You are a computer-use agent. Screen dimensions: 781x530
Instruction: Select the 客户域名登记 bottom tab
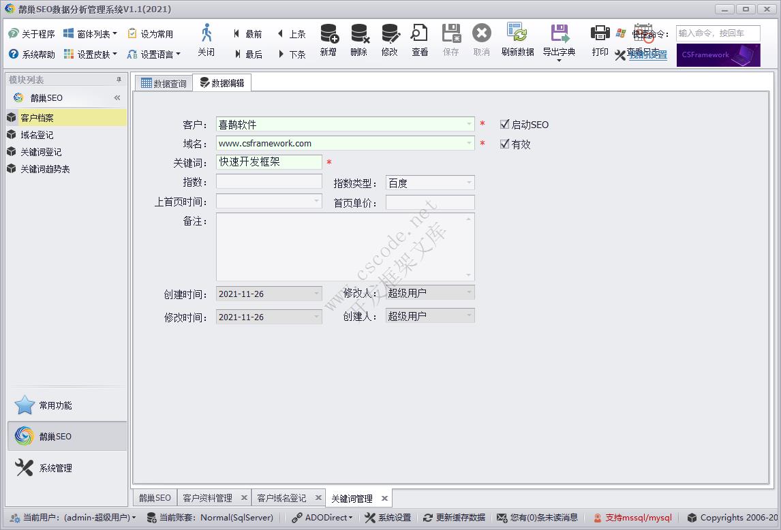(x=281, y=498)
